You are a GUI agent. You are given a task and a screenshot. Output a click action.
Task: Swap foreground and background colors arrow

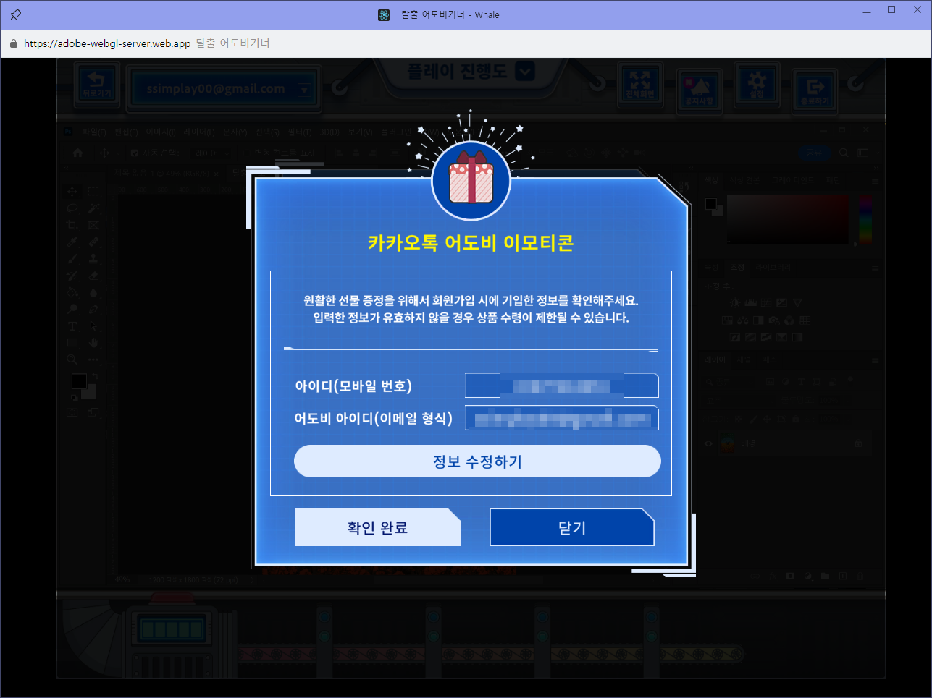95,375
